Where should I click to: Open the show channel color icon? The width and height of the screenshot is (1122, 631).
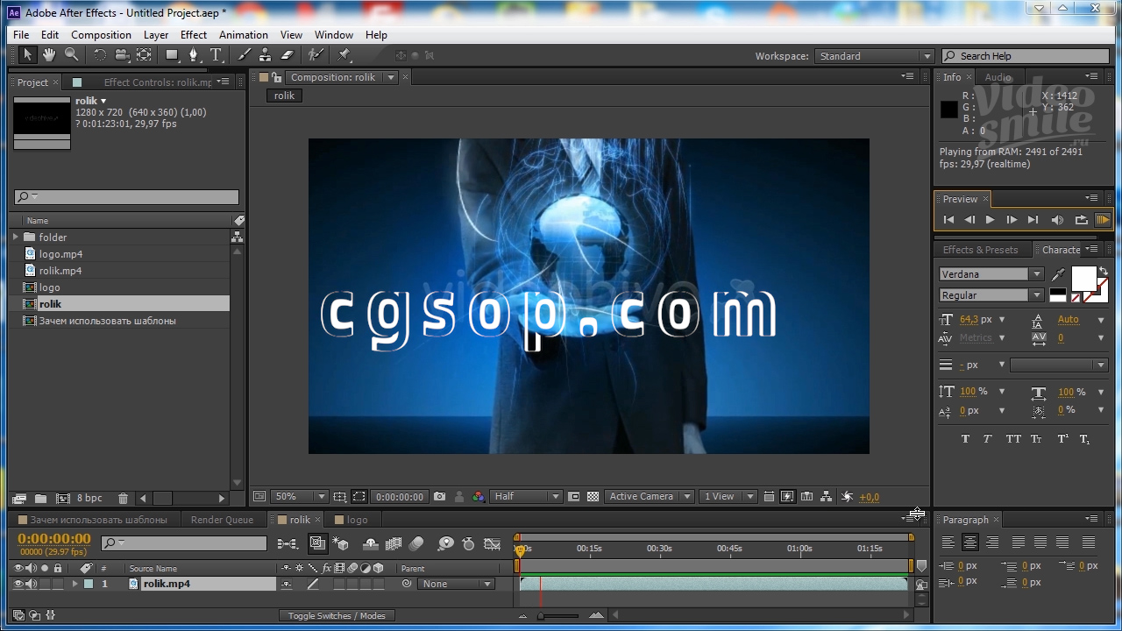(478, 497)
